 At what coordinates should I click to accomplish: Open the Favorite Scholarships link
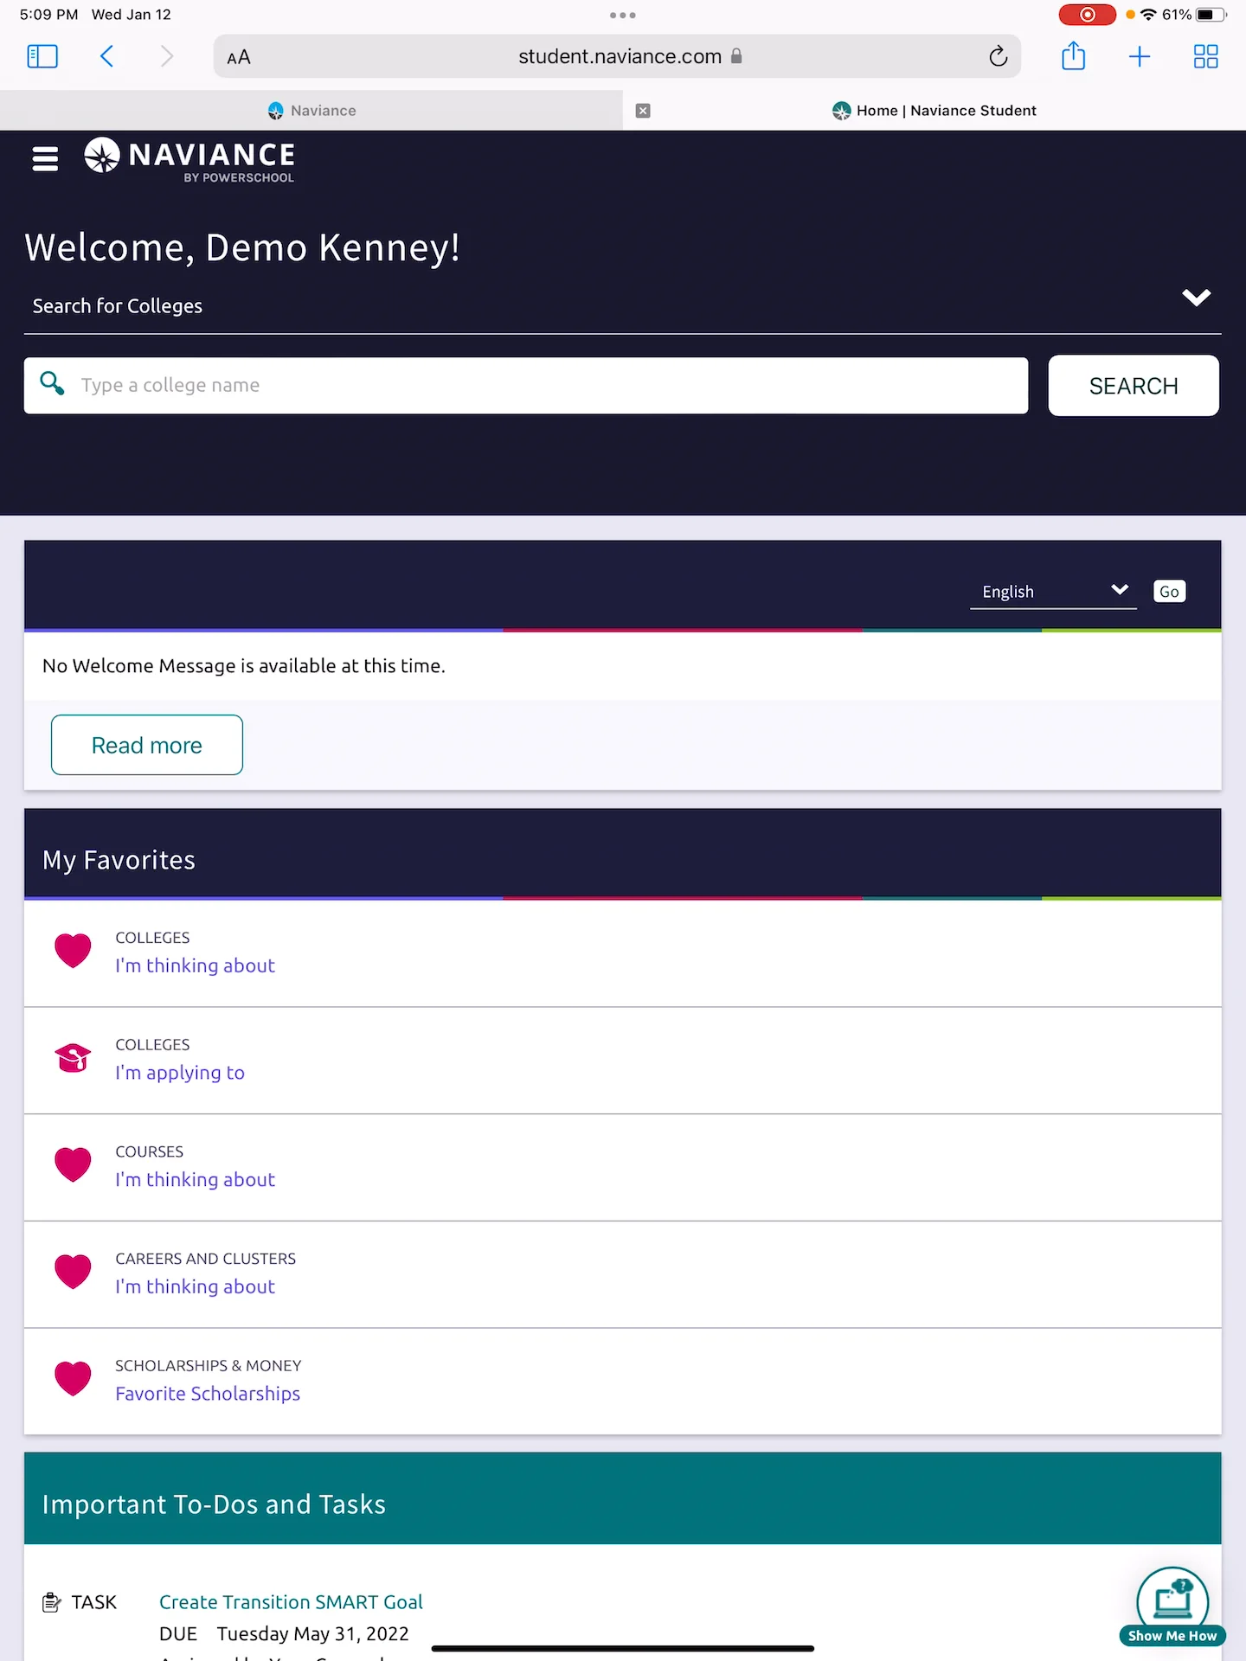tap(208, 1394)
